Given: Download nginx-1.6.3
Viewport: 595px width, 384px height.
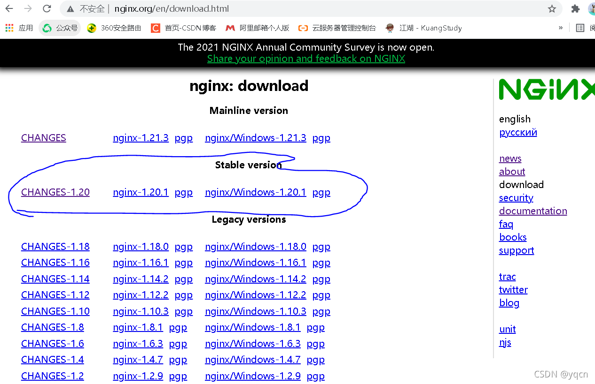Looking at the screenshot, I should point(138,344).
